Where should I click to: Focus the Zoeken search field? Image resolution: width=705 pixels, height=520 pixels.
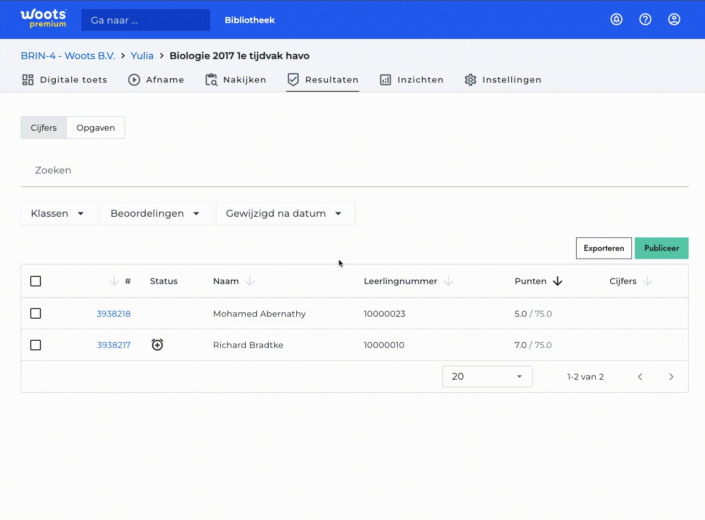click(x=354, y=170)
